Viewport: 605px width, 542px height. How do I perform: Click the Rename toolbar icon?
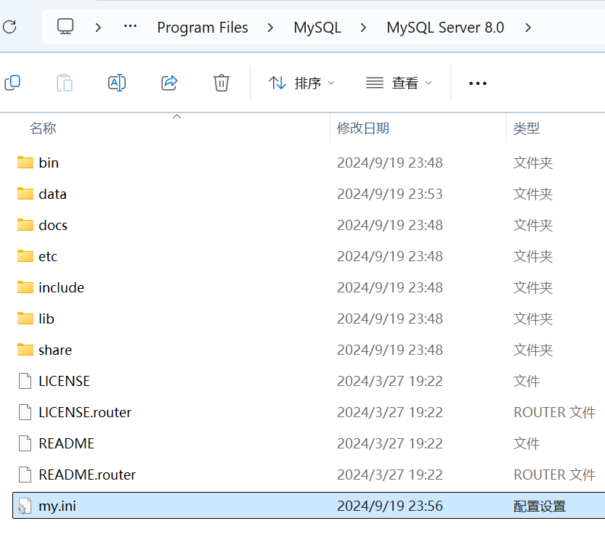117,83
